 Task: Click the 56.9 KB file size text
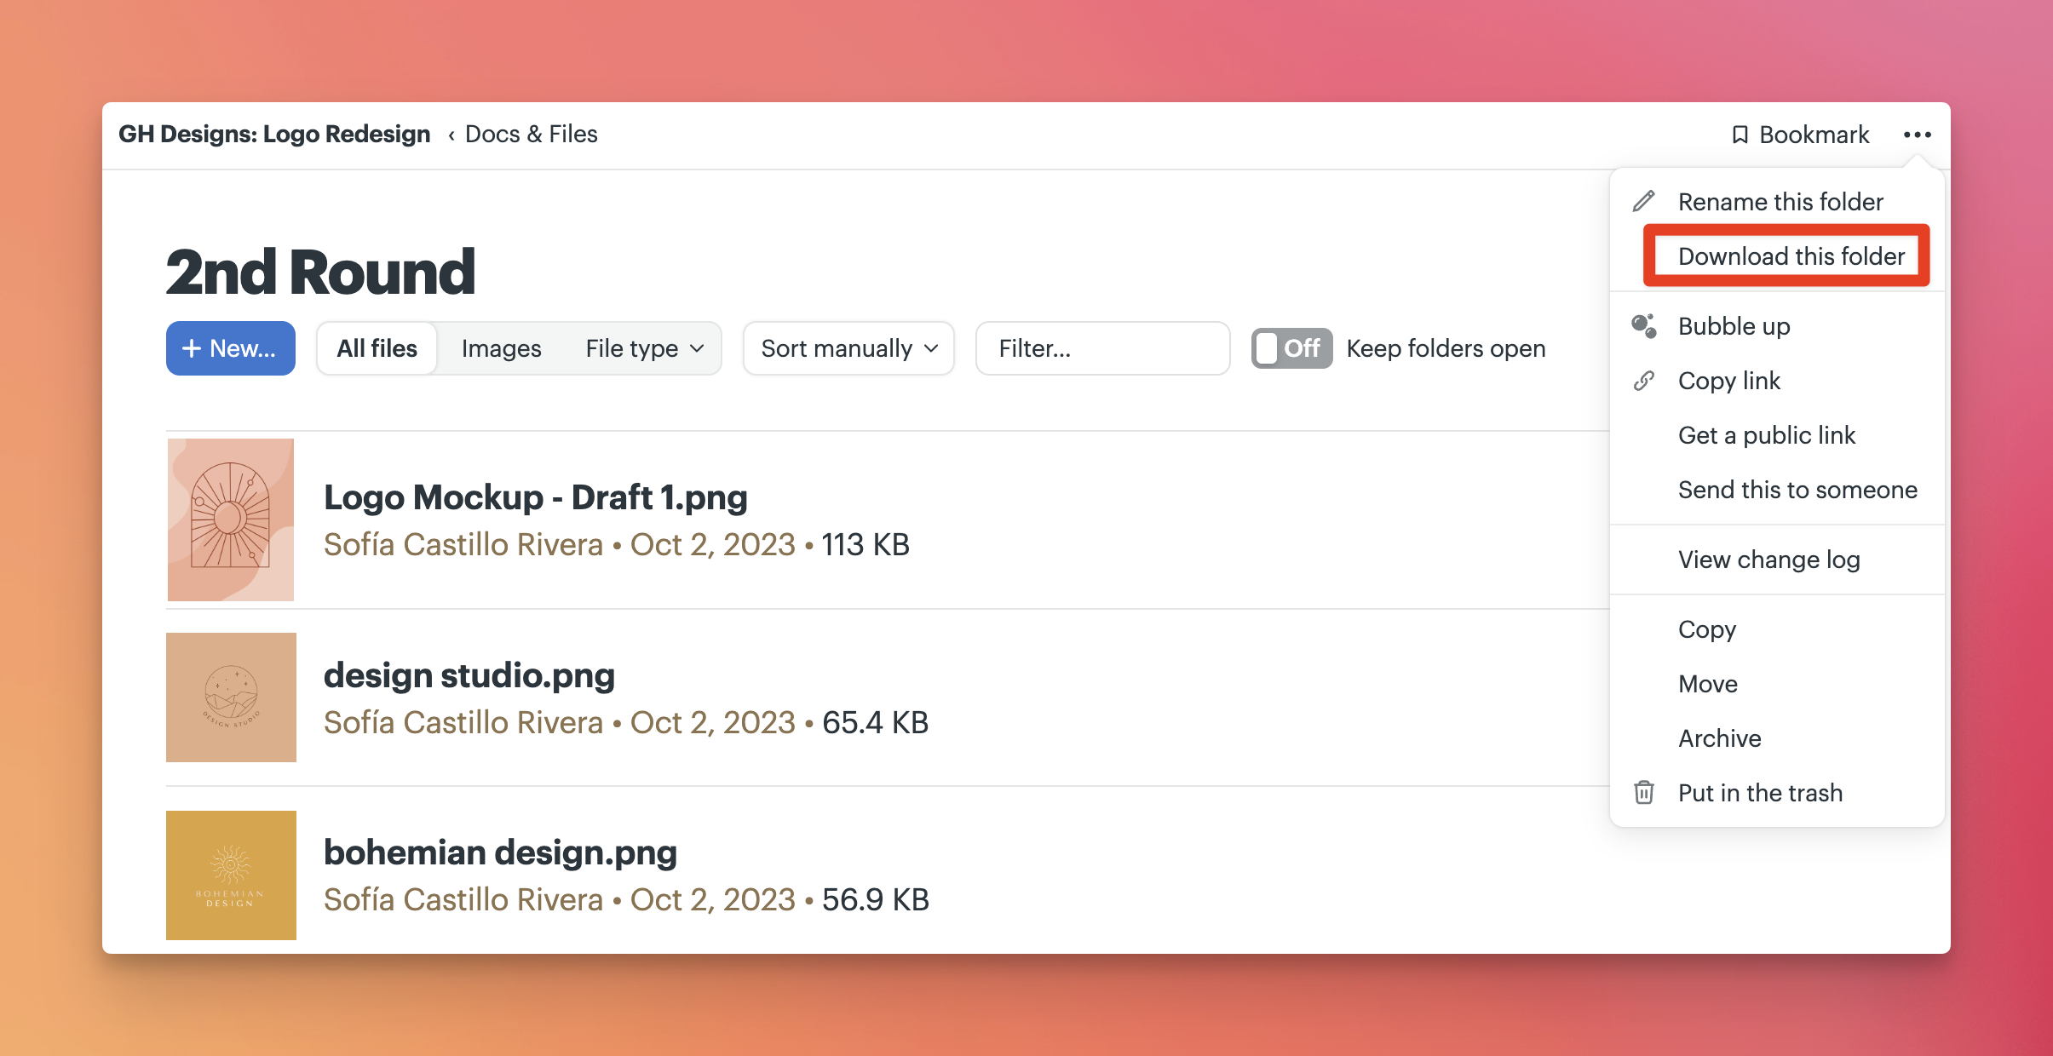875,900
